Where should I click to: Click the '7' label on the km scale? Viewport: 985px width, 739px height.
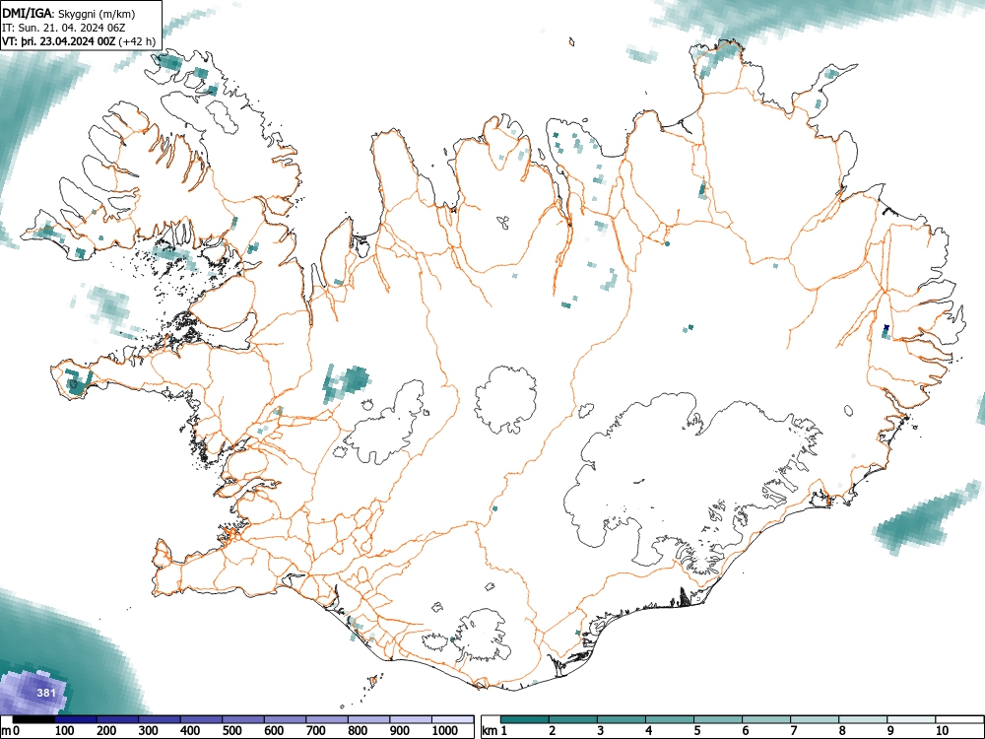tap(793, 730)
